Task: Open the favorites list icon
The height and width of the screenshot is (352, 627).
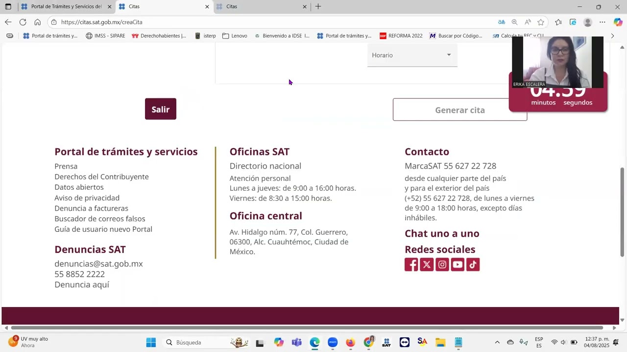Action: coord(558,22)
